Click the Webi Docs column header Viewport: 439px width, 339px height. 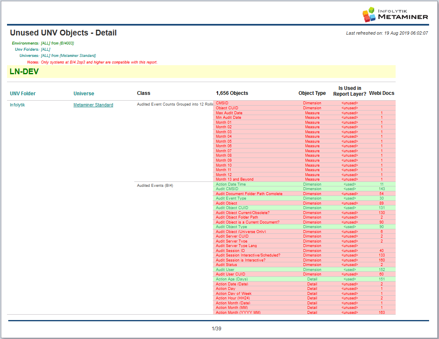pos(382,93)
